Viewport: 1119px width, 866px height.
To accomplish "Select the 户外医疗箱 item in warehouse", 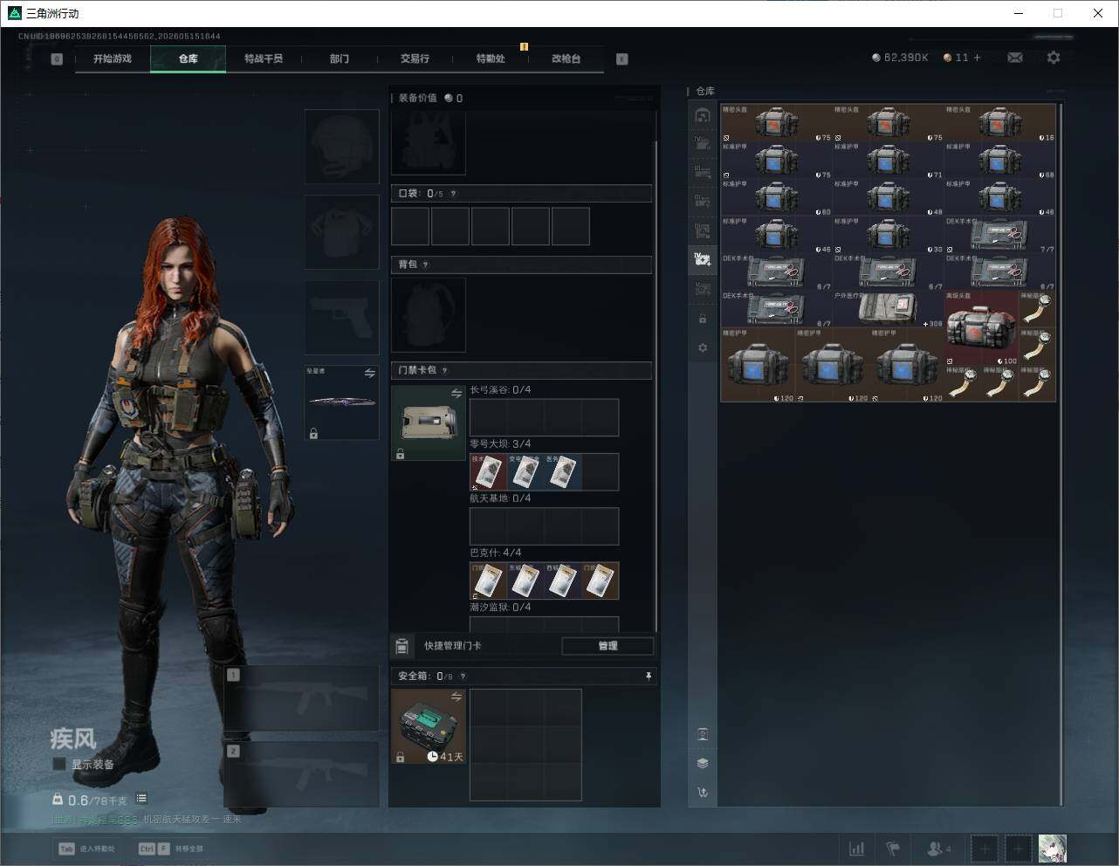I will click(x=889, y=310).
